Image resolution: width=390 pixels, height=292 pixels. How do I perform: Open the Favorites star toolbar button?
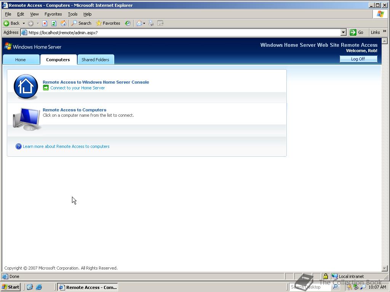(x=108, y=23)
